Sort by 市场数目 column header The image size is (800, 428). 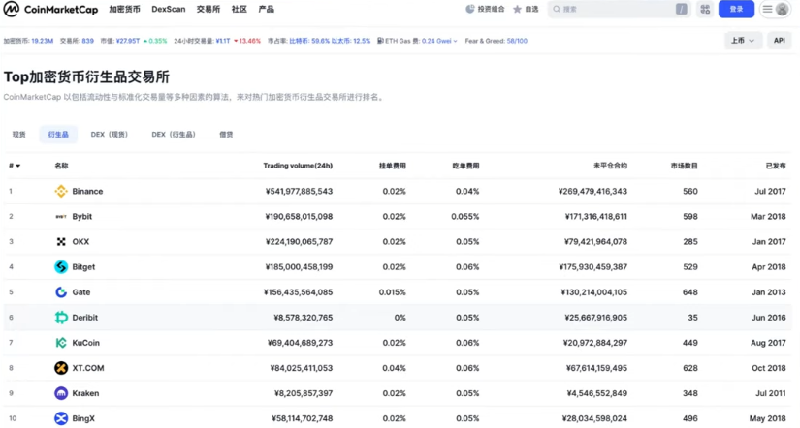pyautogui.click(x=685, y=166)
